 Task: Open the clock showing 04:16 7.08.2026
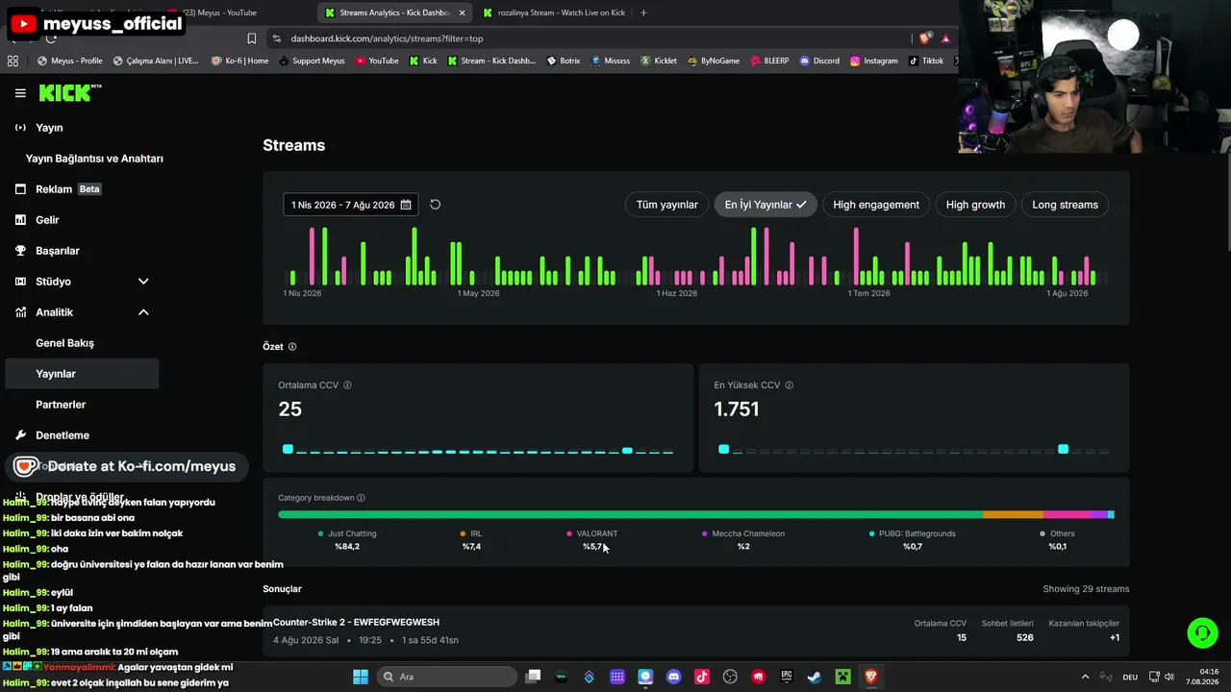click(1201, 677)
